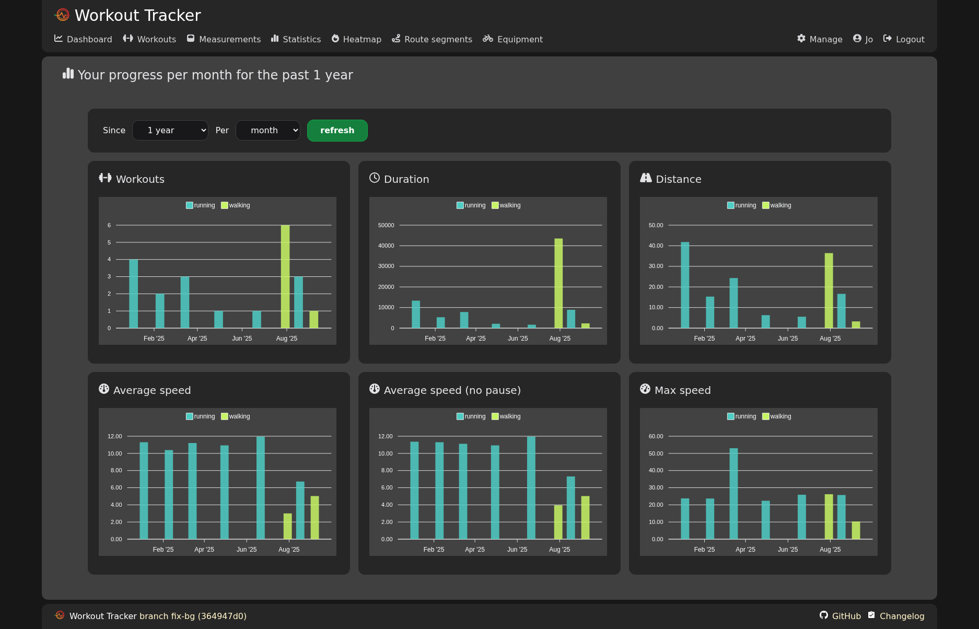Hide running series in Max speed chart
The width and height of the screenshot is (979, 629).
pos(741,416)
